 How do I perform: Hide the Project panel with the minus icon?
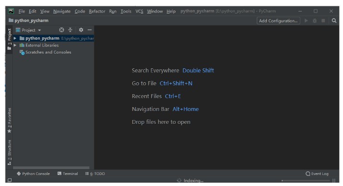click(x=90, y=30)
